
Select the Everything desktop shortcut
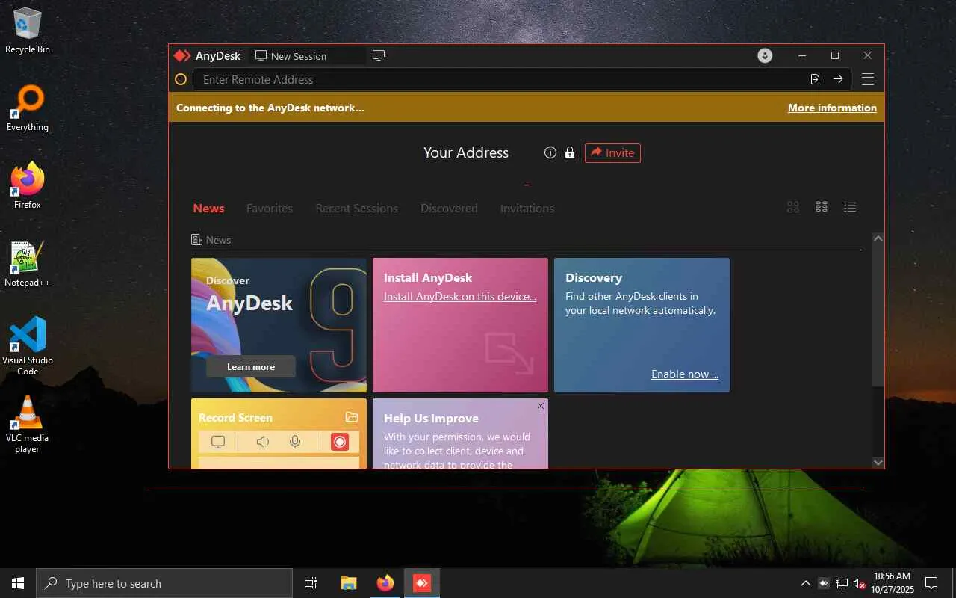tap(28, 109)
